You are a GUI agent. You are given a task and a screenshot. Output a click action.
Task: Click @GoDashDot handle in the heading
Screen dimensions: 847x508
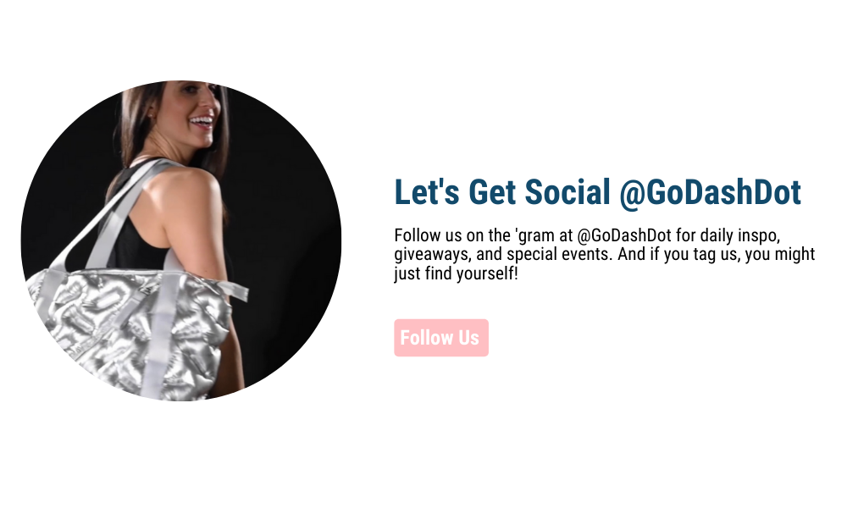point(710,193)
